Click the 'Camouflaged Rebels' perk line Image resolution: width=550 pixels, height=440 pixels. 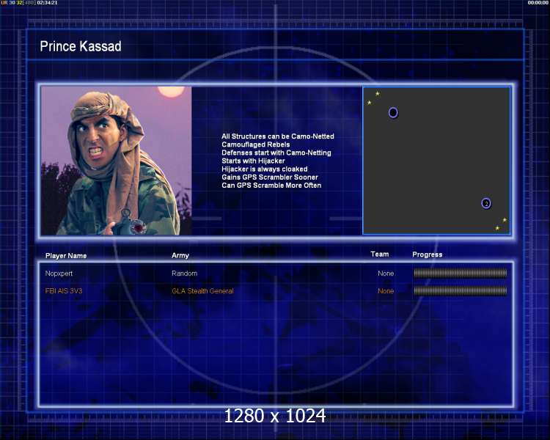256,144
